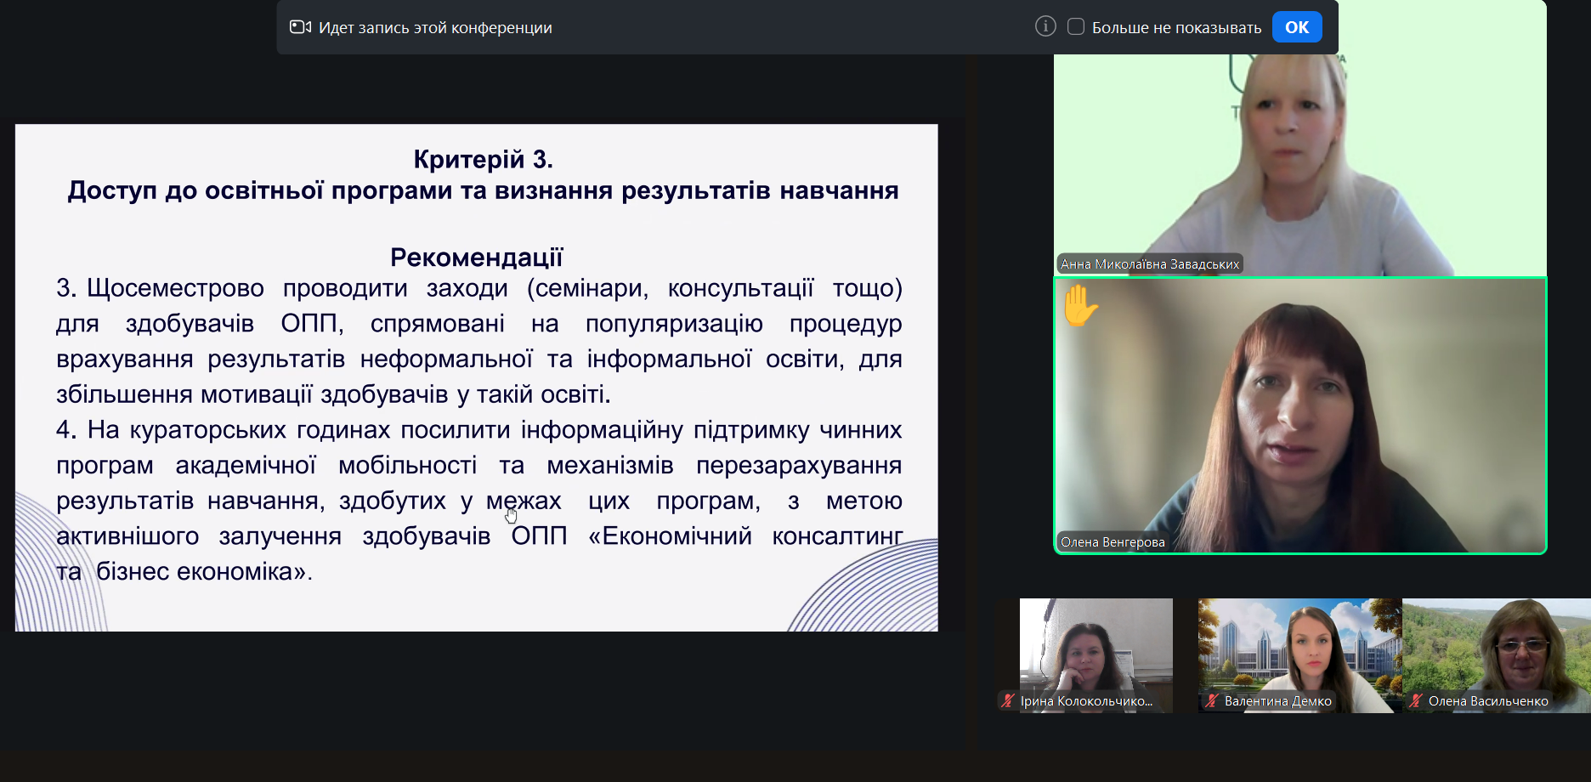
Task: Check the "Больше не показывать" checkbox
Action: [1076, 27]
